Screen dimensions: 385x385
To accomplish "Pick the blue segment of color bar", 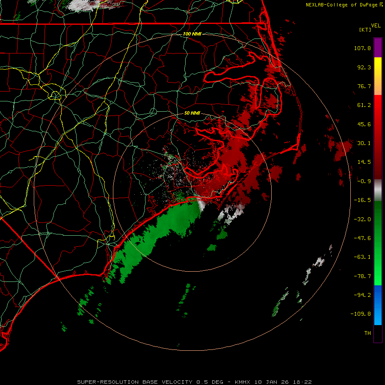I will pyautogui.click(x=378, y=305).
